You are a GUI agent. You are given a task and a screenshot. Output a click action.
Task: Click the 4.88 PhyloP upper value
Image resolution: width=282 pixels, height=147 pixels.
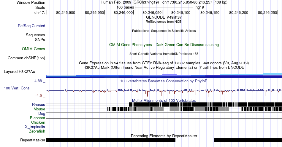[x=38, y=81]
